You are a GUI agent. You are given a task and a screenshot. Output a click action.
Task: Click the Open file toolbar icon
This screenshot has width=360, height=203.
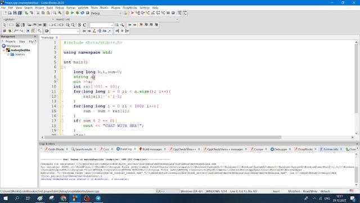pos(10,13)
